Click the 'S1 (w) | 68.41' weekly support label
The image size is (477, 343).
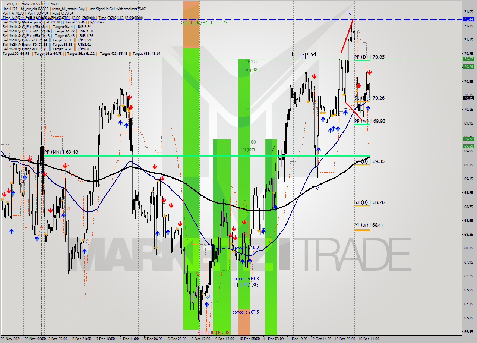coord(369,225)
